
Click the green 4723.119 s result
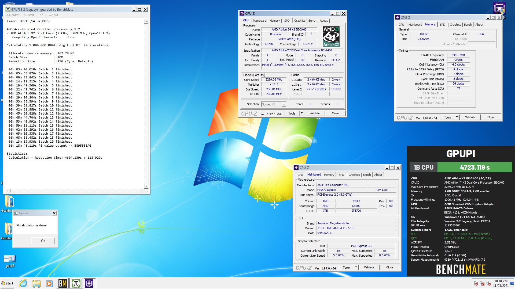474,167
